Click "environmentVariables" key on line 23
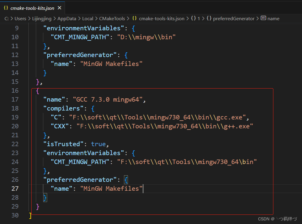The image size is (302, 224). click(83, 153)
